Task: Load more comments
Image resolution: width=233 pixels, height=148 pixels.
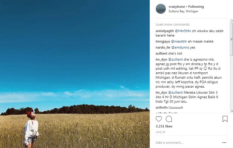Action: [x=172, y=25]
